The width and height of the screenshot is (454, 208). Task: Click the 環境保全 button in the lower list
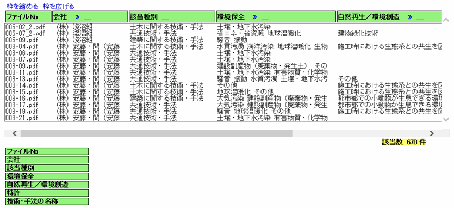47,176
